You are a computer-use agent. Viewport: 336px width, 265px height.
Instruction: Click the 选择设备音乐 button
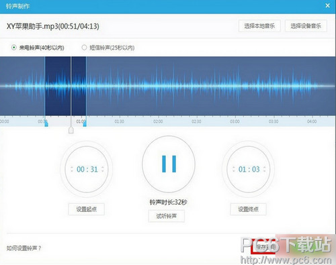(x=306, y=26)
